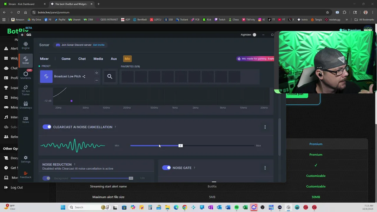Switch to the Chat tab in Sonar
The height and width of the screenshot is (212, 377).
pyautogui.click(x=82, y=59)
